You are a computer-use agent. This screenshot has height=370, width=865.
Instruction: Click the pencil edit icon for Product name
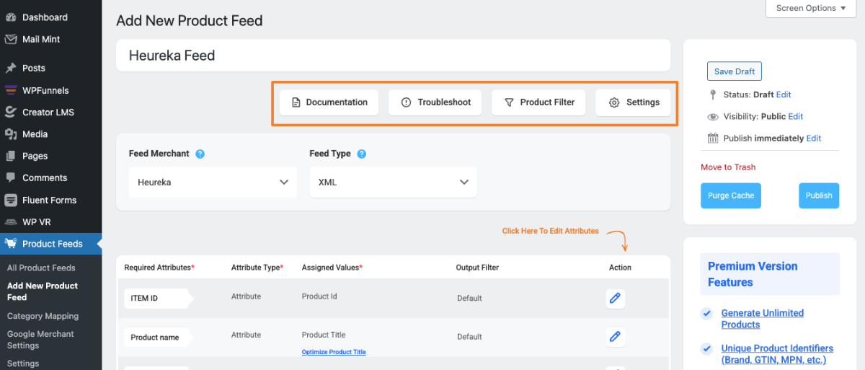(x=615, y=336)
